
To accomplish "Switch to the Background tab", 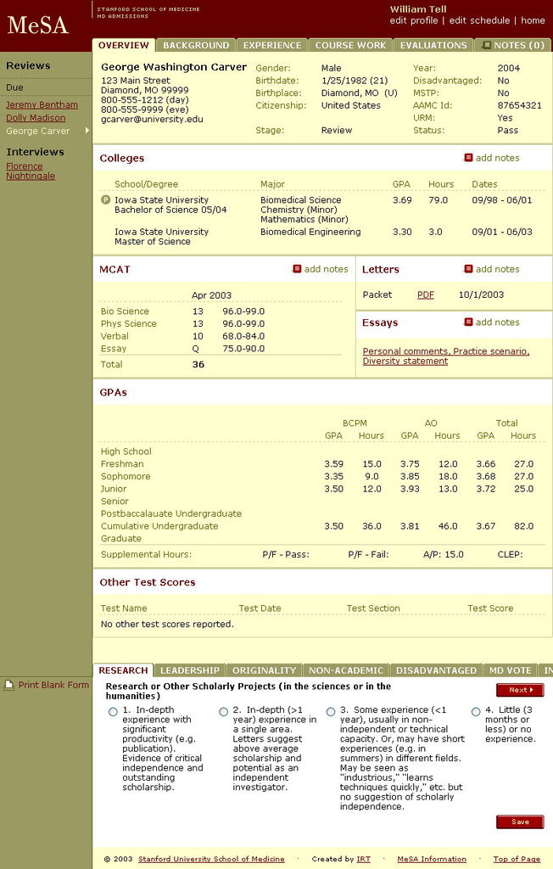I will (196, 45).
